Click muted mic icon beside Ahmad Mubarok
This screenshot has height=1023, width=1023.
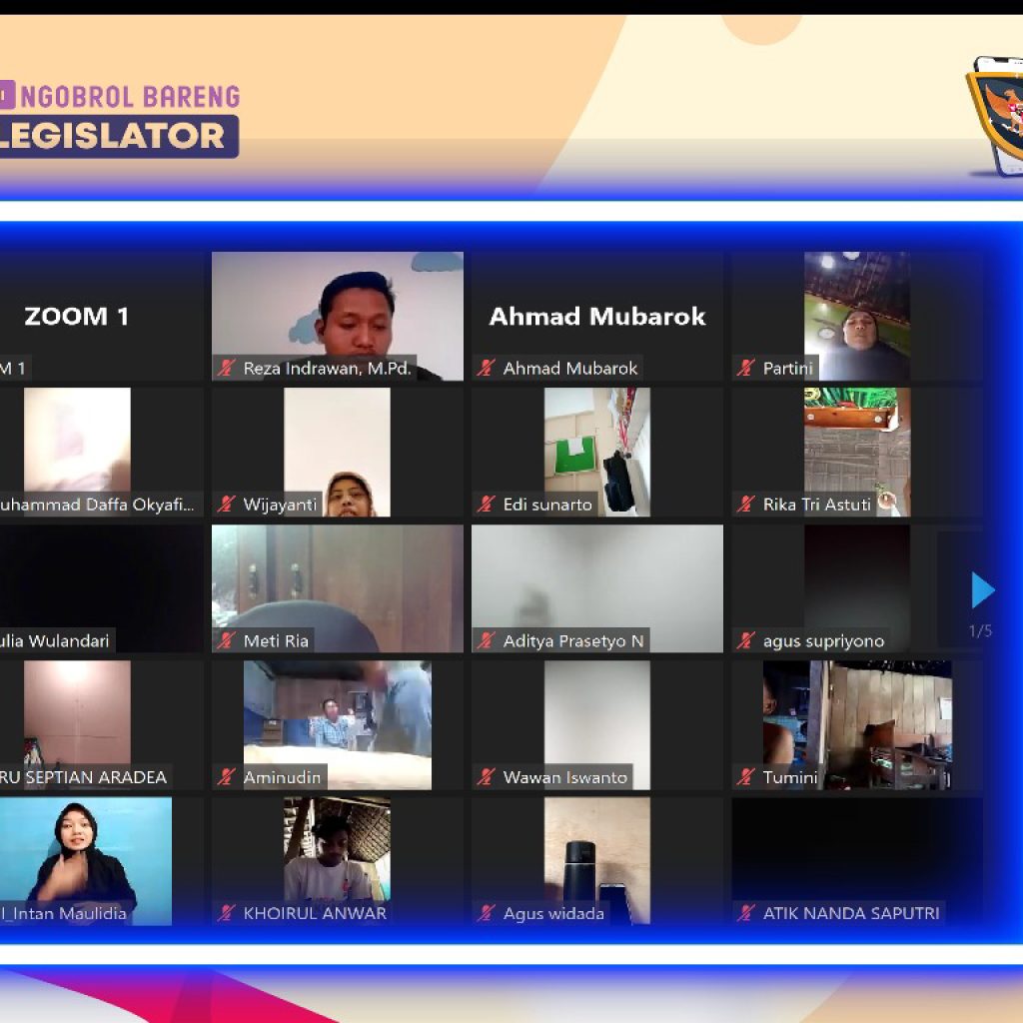coord(487,369)
